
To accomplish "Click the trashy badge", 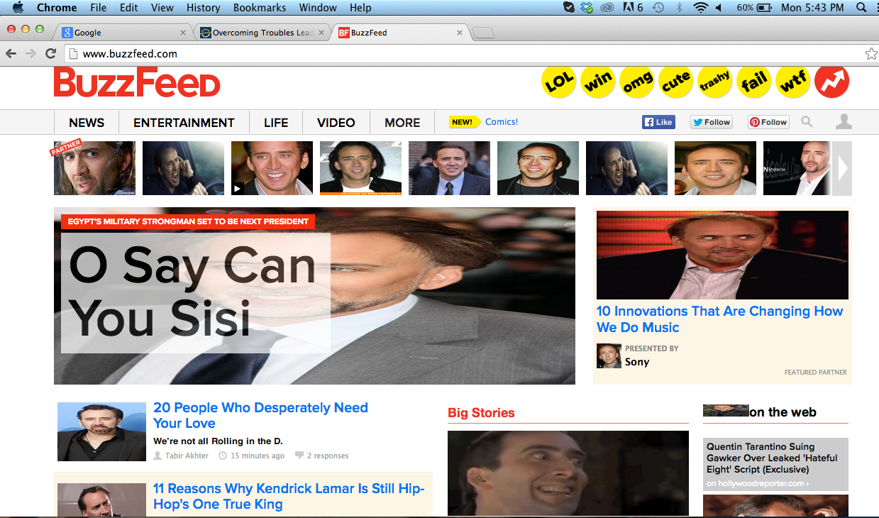I will [x=715, y=82].
